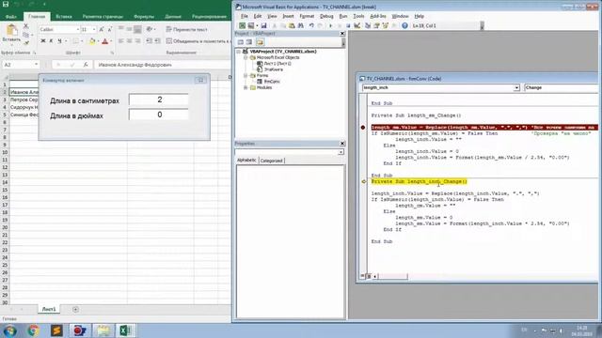This screenshot has width=602, height=338.
Task: Click fill color bucket swatch in Excel
Action: pos(92,41)
